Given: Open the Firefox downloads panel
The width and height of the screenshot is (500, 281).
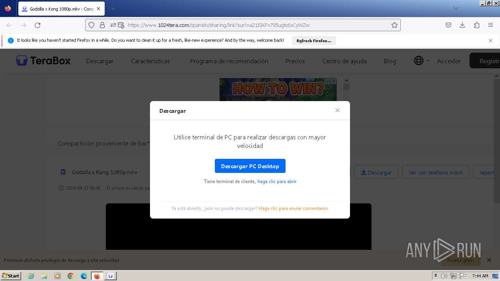Looking at the screenshot, I should click(462, 25).
